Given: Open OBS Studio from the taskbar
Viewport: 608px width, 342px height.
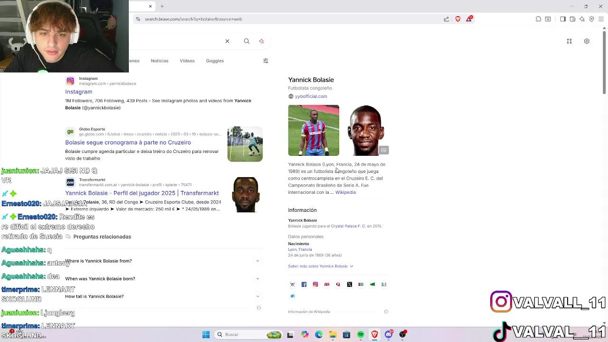Looking at the screenshot, I should pos(403,334).
